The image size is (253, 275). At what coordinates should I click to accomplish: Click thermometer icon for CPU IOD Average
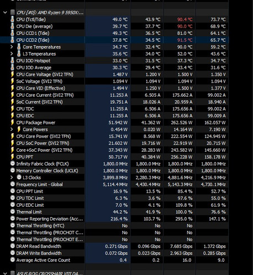(12, 68)
